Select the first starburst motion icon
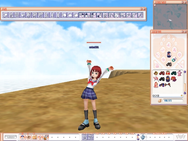 tap(5, 15)
